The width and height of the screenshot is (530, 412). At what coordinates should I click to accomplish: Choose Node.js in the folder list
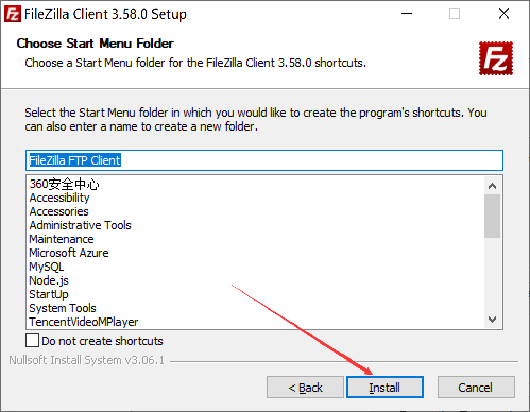pos(49,280)
